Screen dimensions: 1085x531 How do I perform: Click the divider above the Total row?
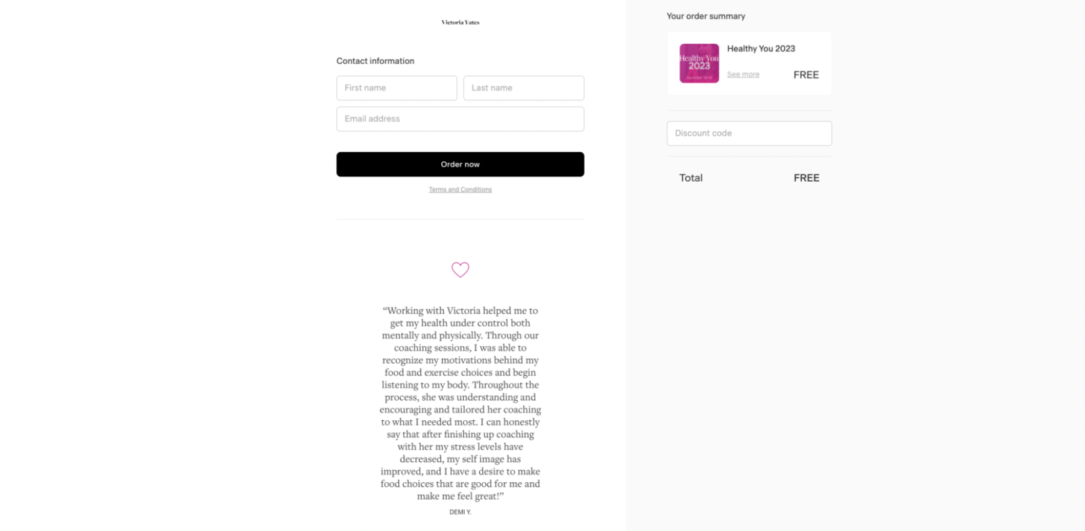tap(749, 156)
